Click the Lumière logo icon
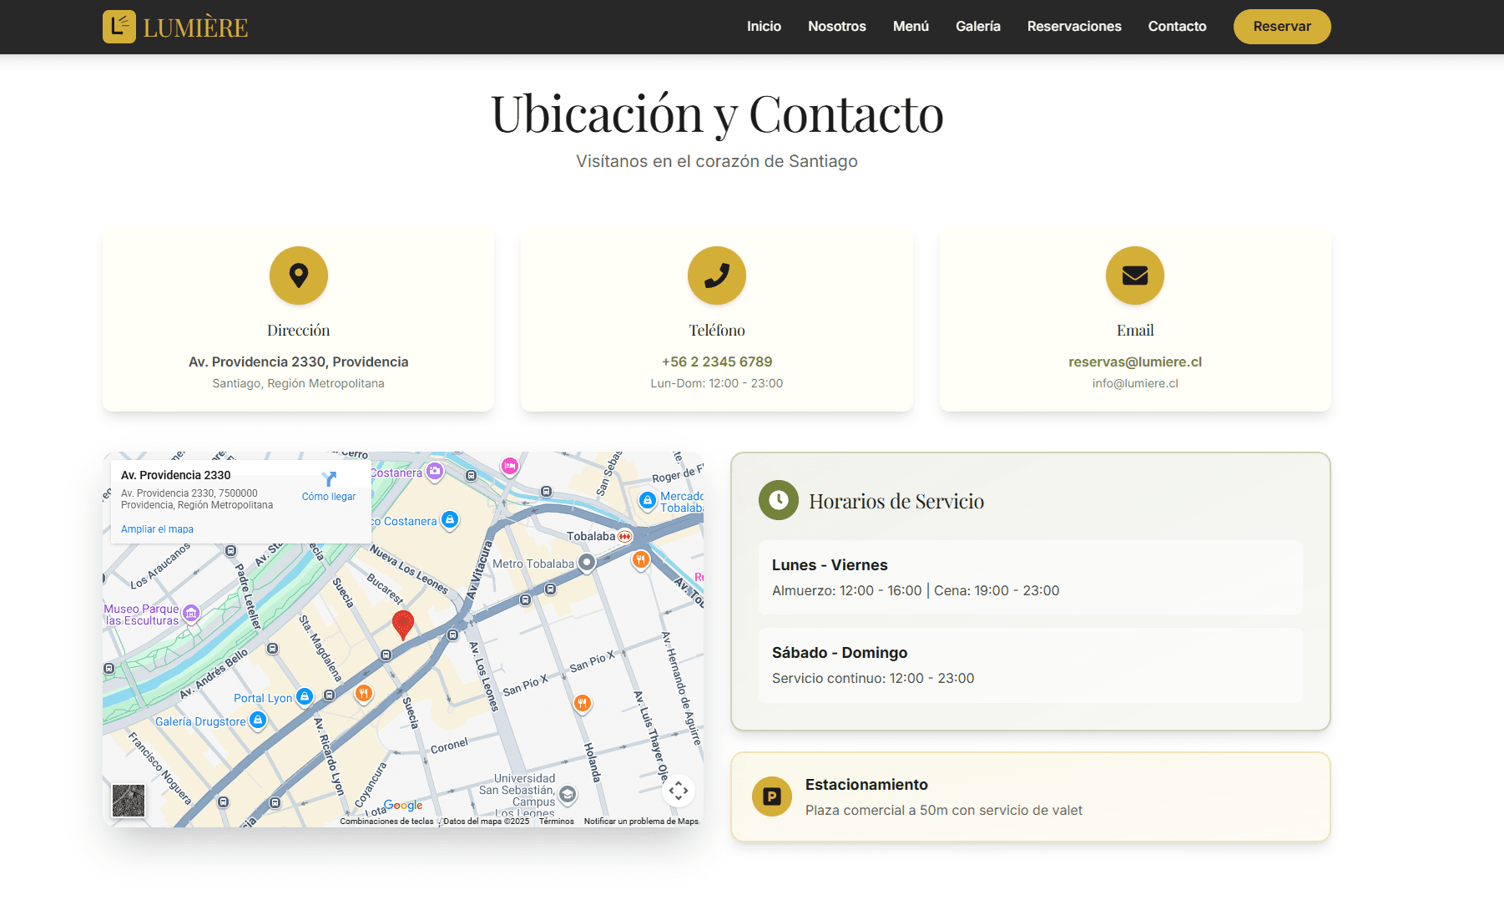This screenshot has height=900, width=1504. tap(119, 27)
